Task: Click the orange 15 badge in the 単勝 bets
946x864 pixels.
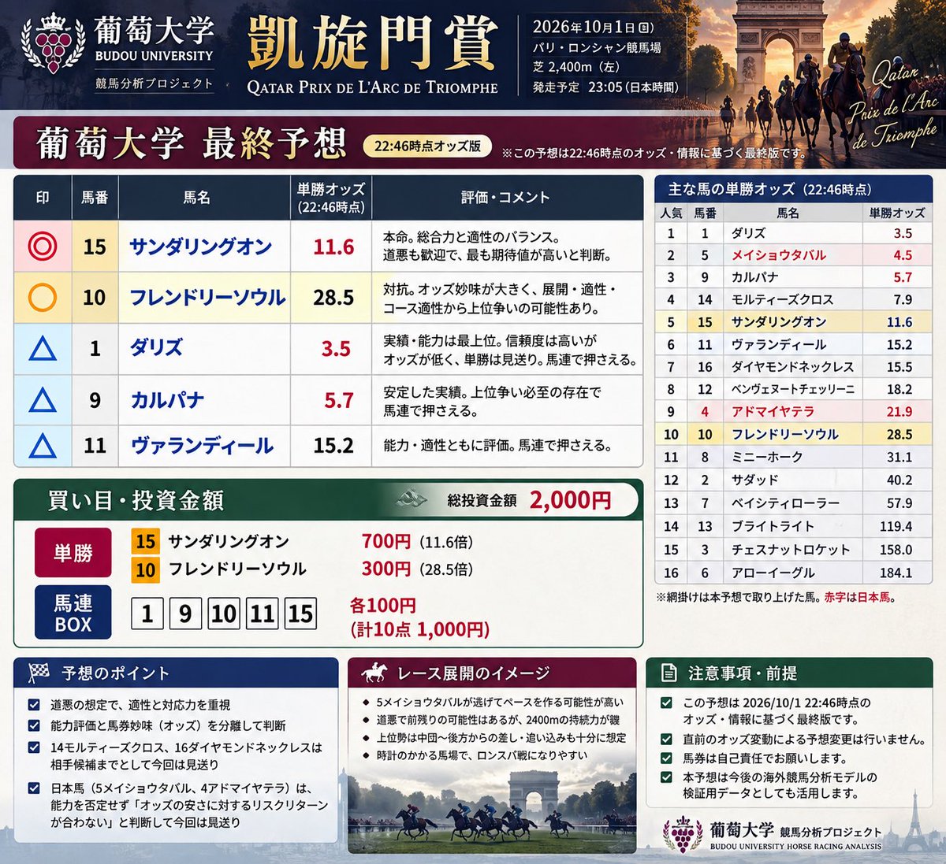Action: (x=145, y=541)
